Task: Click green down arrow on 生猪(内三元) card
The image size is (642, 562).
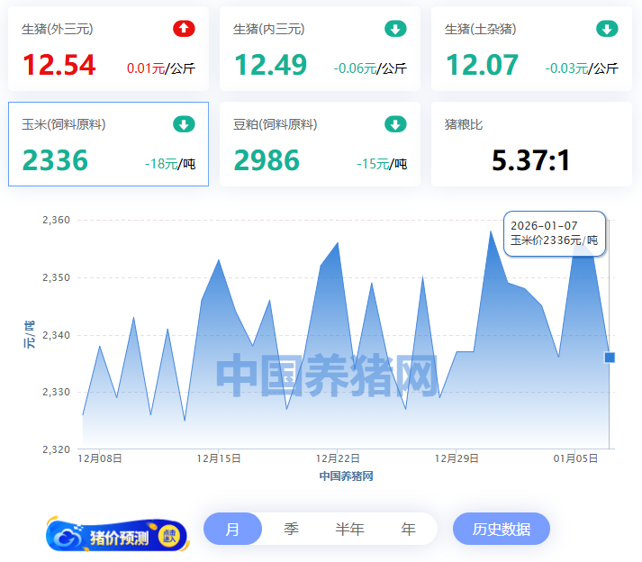Action: [395, 29]
